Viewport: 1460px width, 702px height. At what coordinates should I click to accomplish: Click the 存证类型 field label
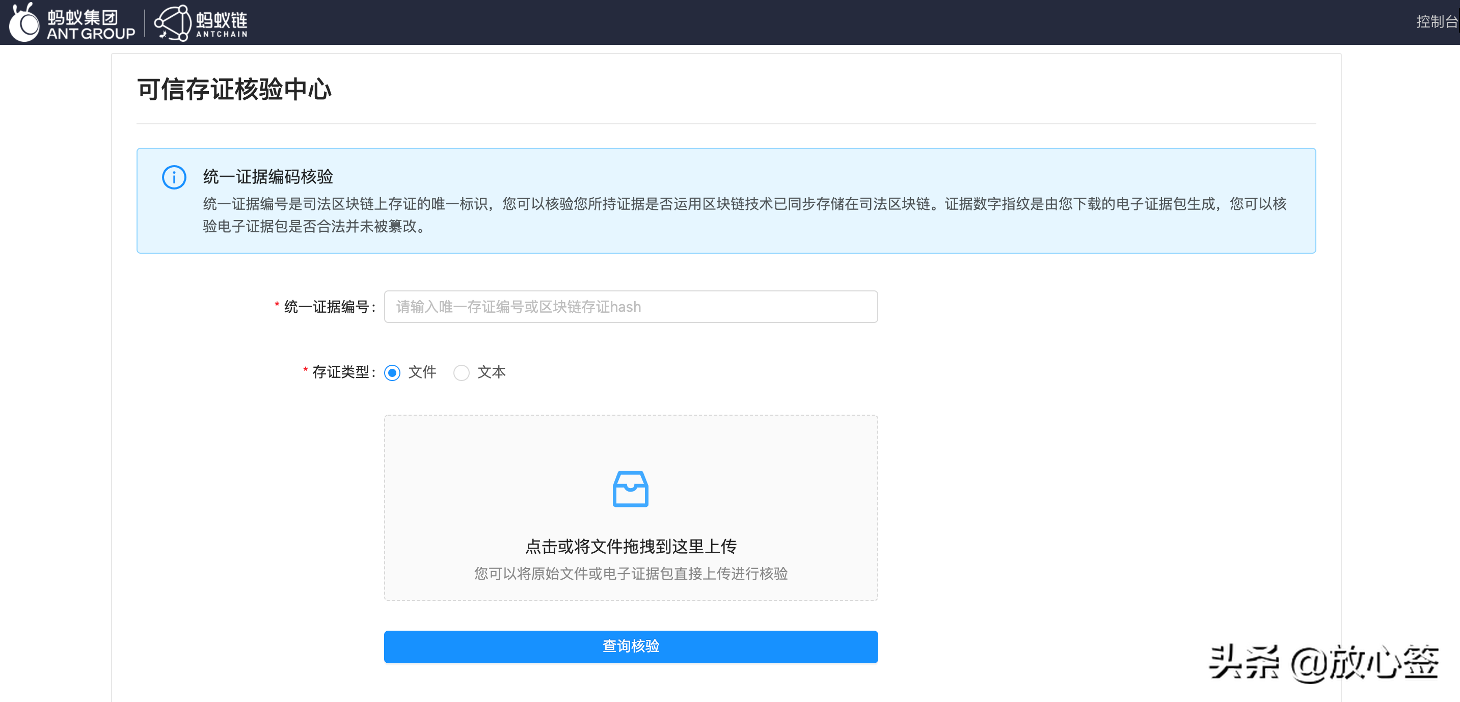click(x=341, y=372)
